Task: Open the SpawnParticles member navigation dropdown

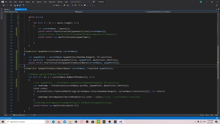Action: 181,12
